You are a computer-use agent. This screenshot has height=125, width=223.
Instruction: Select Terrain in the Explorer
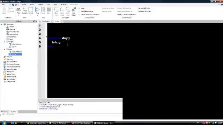[12, 27]
